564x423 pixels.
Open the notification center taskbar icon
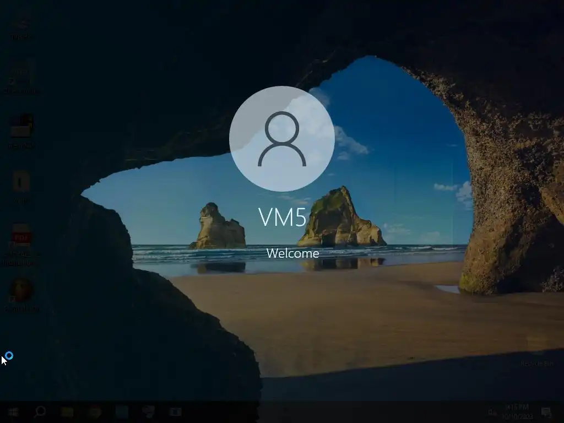tap(546, 412)
